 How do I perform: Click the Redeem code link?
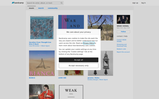(121, 49)
